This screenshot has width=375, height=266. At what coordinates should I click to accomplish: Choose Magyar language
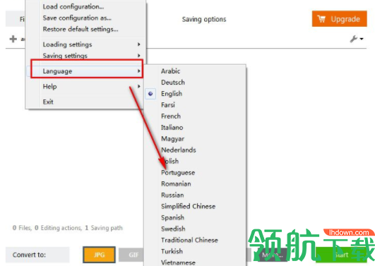[195, 138]
